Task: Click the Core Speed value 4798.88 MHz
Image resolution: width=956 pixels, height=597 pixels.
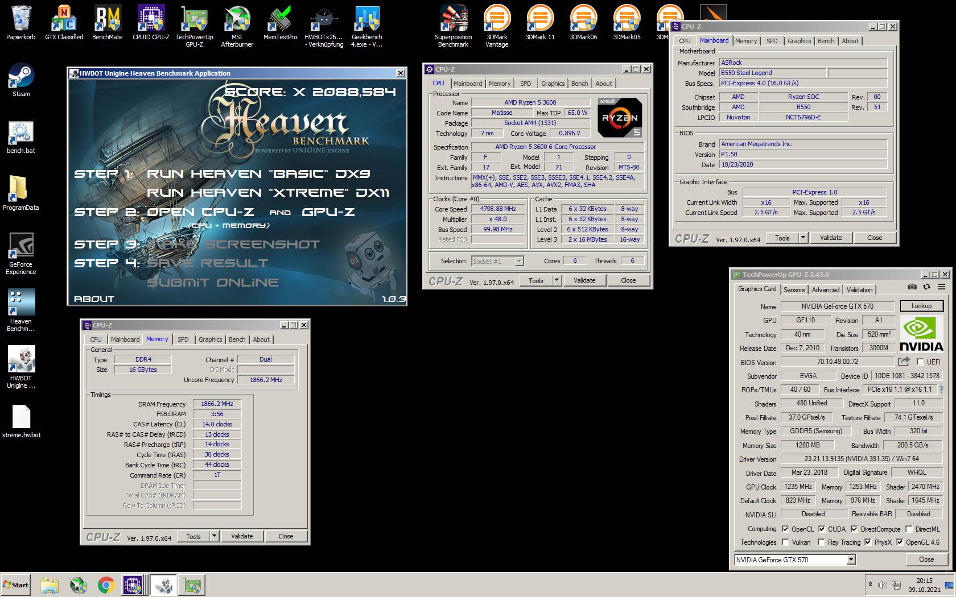Action: point(498,209)
